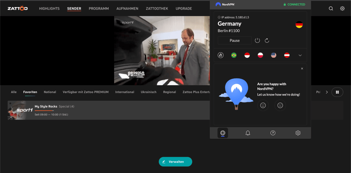The width and height of the screenshot is (351, 173).
Task: Click the happy smiley face
Action: pyautogui.click(x=263, y=105)
